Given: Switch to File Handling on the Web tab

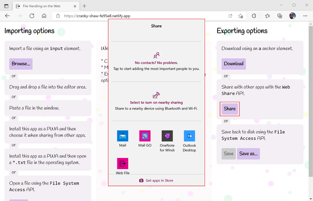Looking at the screenshot, I should click(42, 6).
